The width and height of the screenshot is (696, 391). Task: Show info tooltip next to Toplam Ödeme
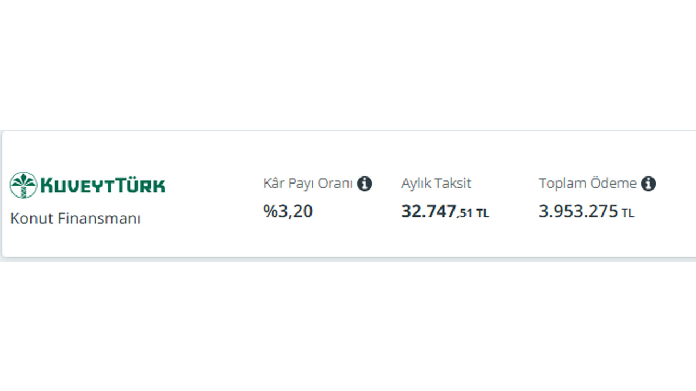click(648, 184)
